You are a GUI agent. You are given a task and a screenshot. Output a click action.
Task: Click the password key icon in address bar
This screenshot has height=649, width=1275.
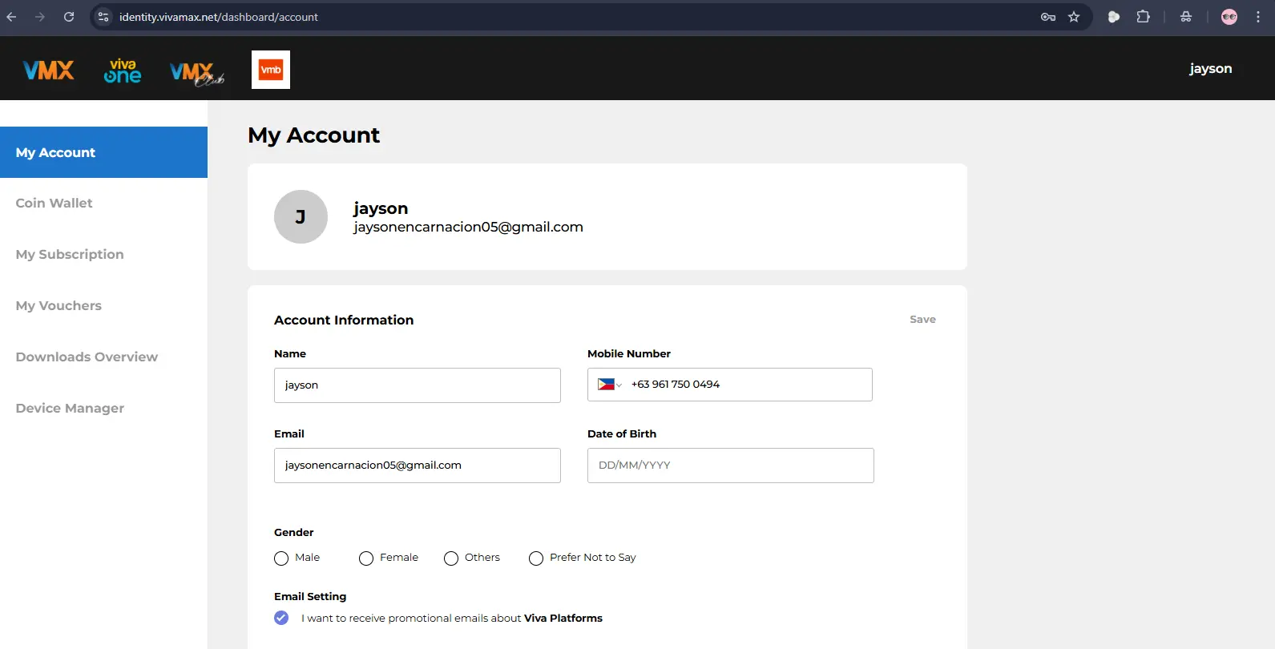tap(1048, 17)
